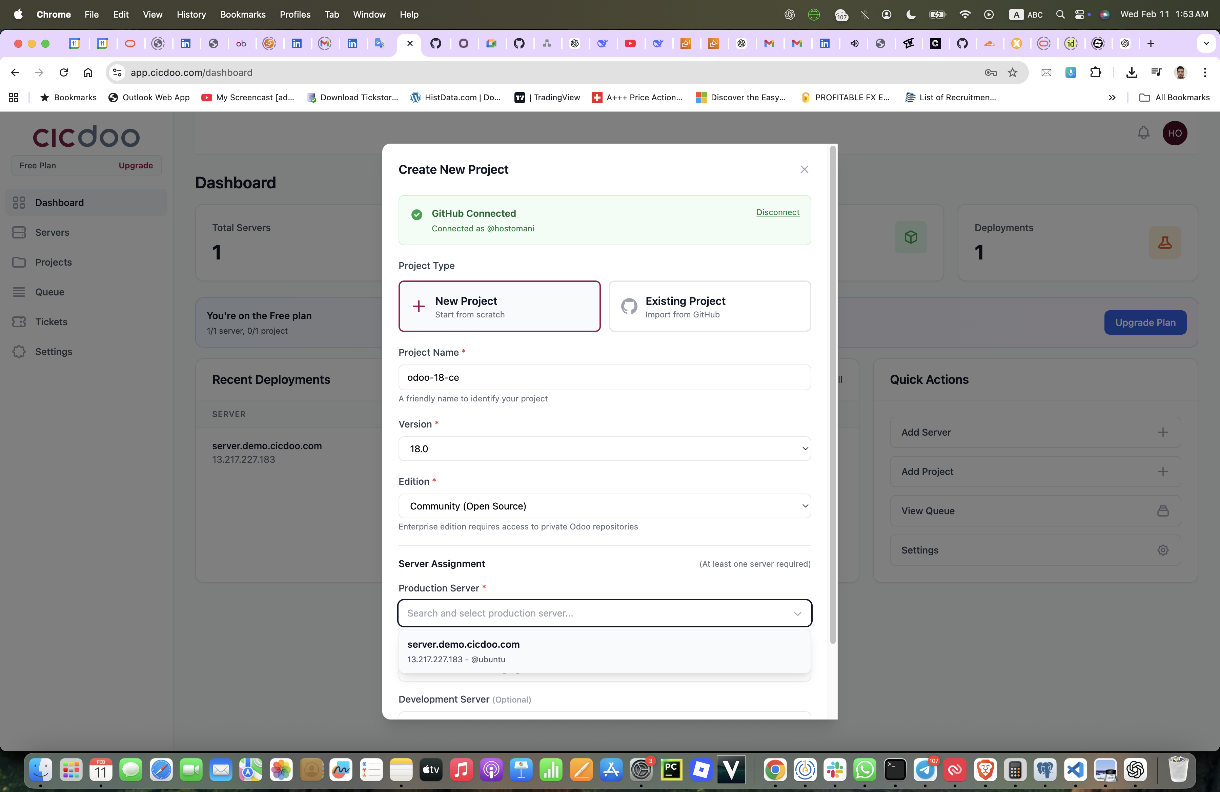The image size is (1220, 792).
Task: Expand the Edition Community dropdown
Action: pos(604,506)
